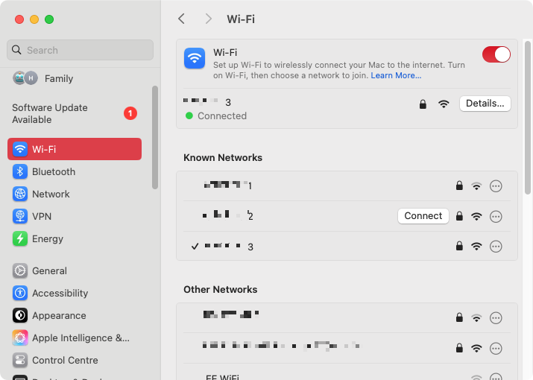Select the second row under Other Networks
The height and width of the screenshot is (380, 533).
(x=347, y=348)
